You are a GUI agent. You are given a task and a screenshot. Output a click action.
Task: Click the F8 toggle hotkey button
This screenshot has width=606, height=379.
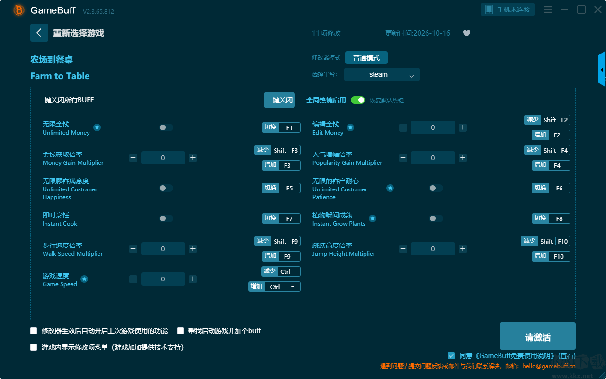551,218
